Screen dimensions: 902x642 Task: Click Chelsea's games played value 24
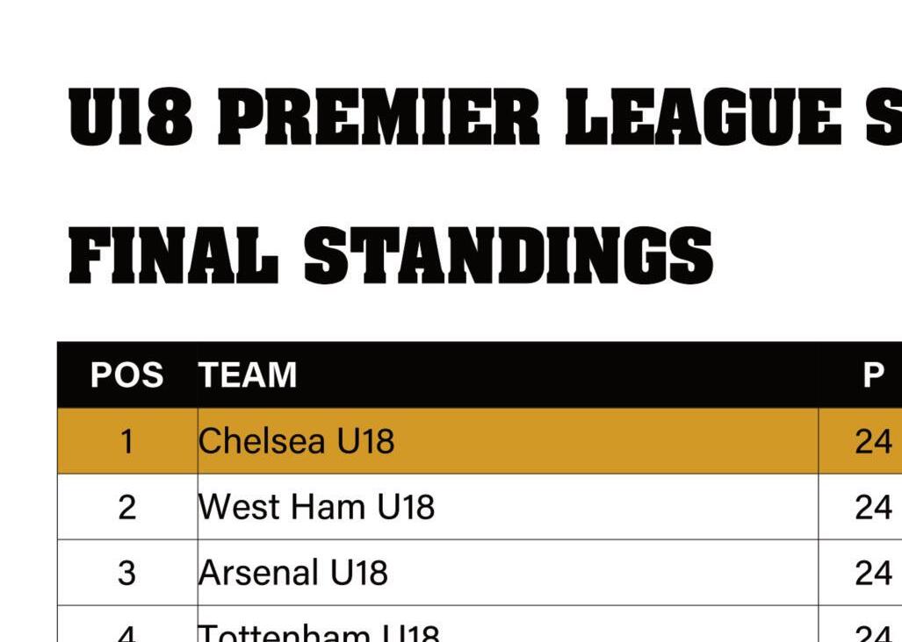click(873, 441)
